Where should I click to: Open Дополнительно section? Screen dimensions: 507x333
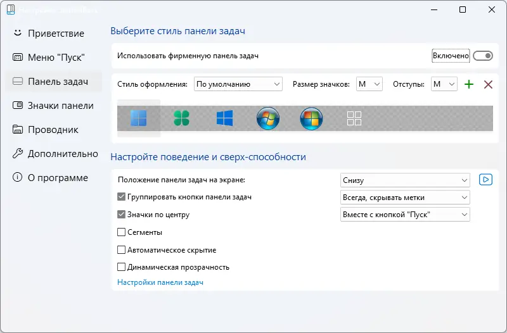coord(53,154)
